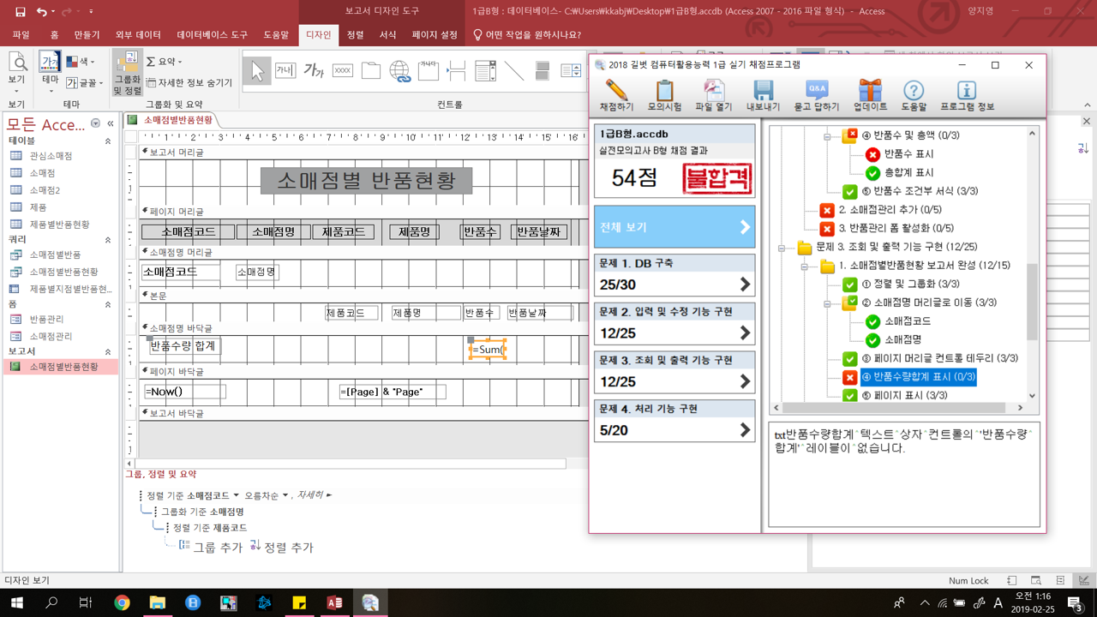The width and height of the screenshot is (1097, 617).
Task: Select the hyperlink control in ribbon
Action: [x=399, y=70]
